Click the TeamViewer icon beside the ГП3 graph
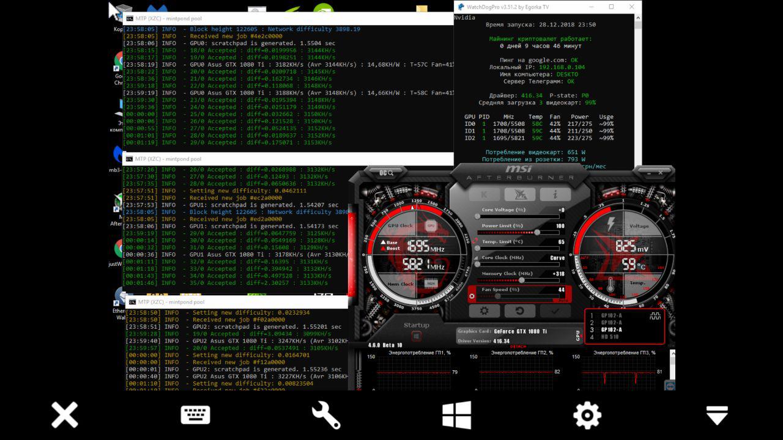783x440 pixels. pyautogui.click(x=670, y=386)
